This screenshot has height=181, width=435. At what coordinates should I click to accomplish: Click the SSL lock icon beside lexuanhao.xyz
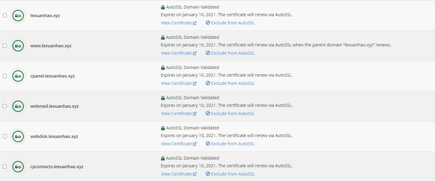[18, 16]
